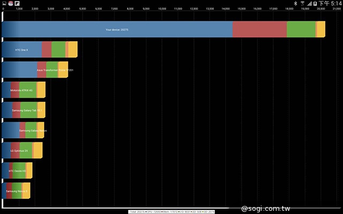Select the HTC One X benchmark bar
Screen dimensions: 343x214
[x=21, y=49]
